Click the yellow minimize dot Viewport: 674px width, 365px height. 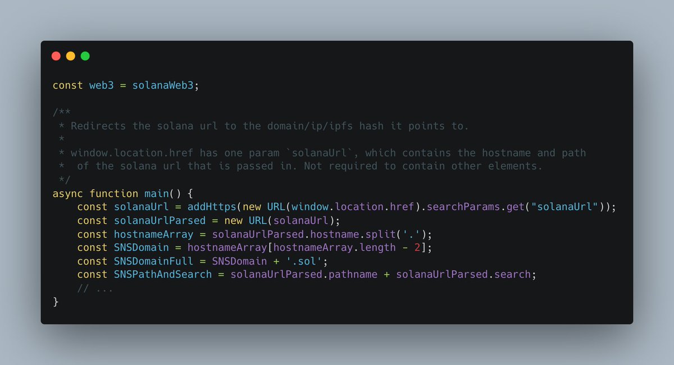tap(71, 56)
